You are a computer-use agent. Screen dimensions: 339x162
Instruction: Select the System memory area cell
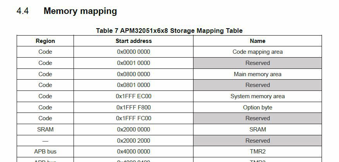[257, 96]
